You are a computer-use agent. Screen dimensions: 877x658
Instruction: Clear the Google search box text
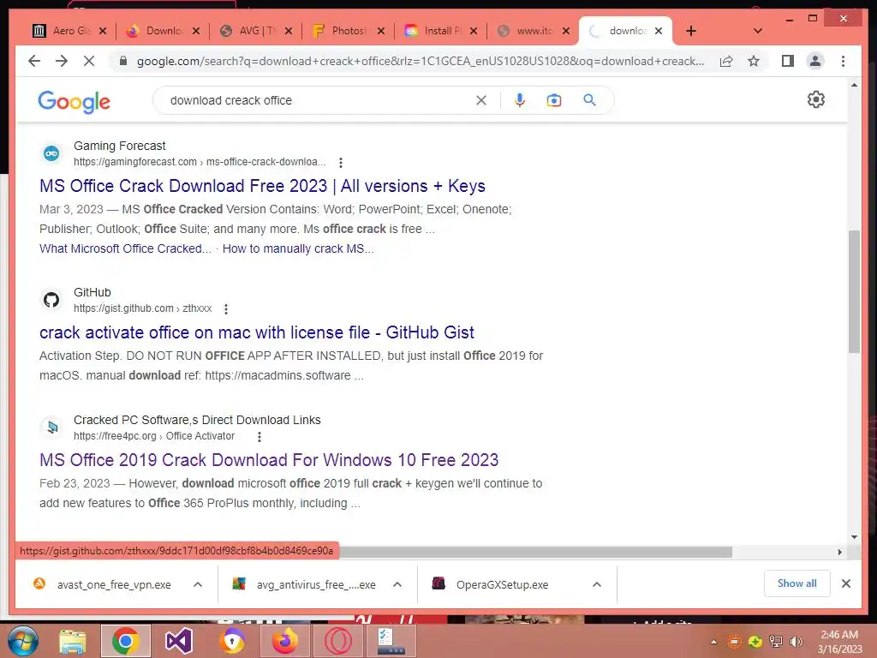coord(481,100)
